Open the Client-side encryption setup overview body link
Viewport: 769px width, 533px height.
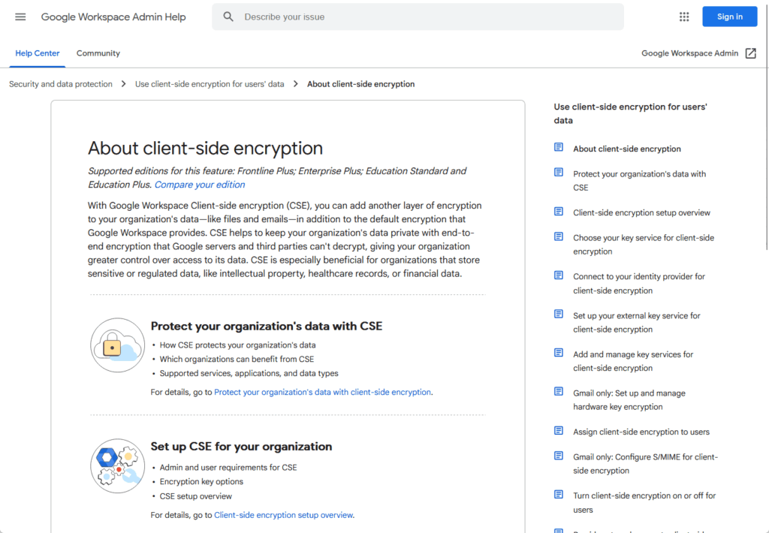(x=283, y=515)
